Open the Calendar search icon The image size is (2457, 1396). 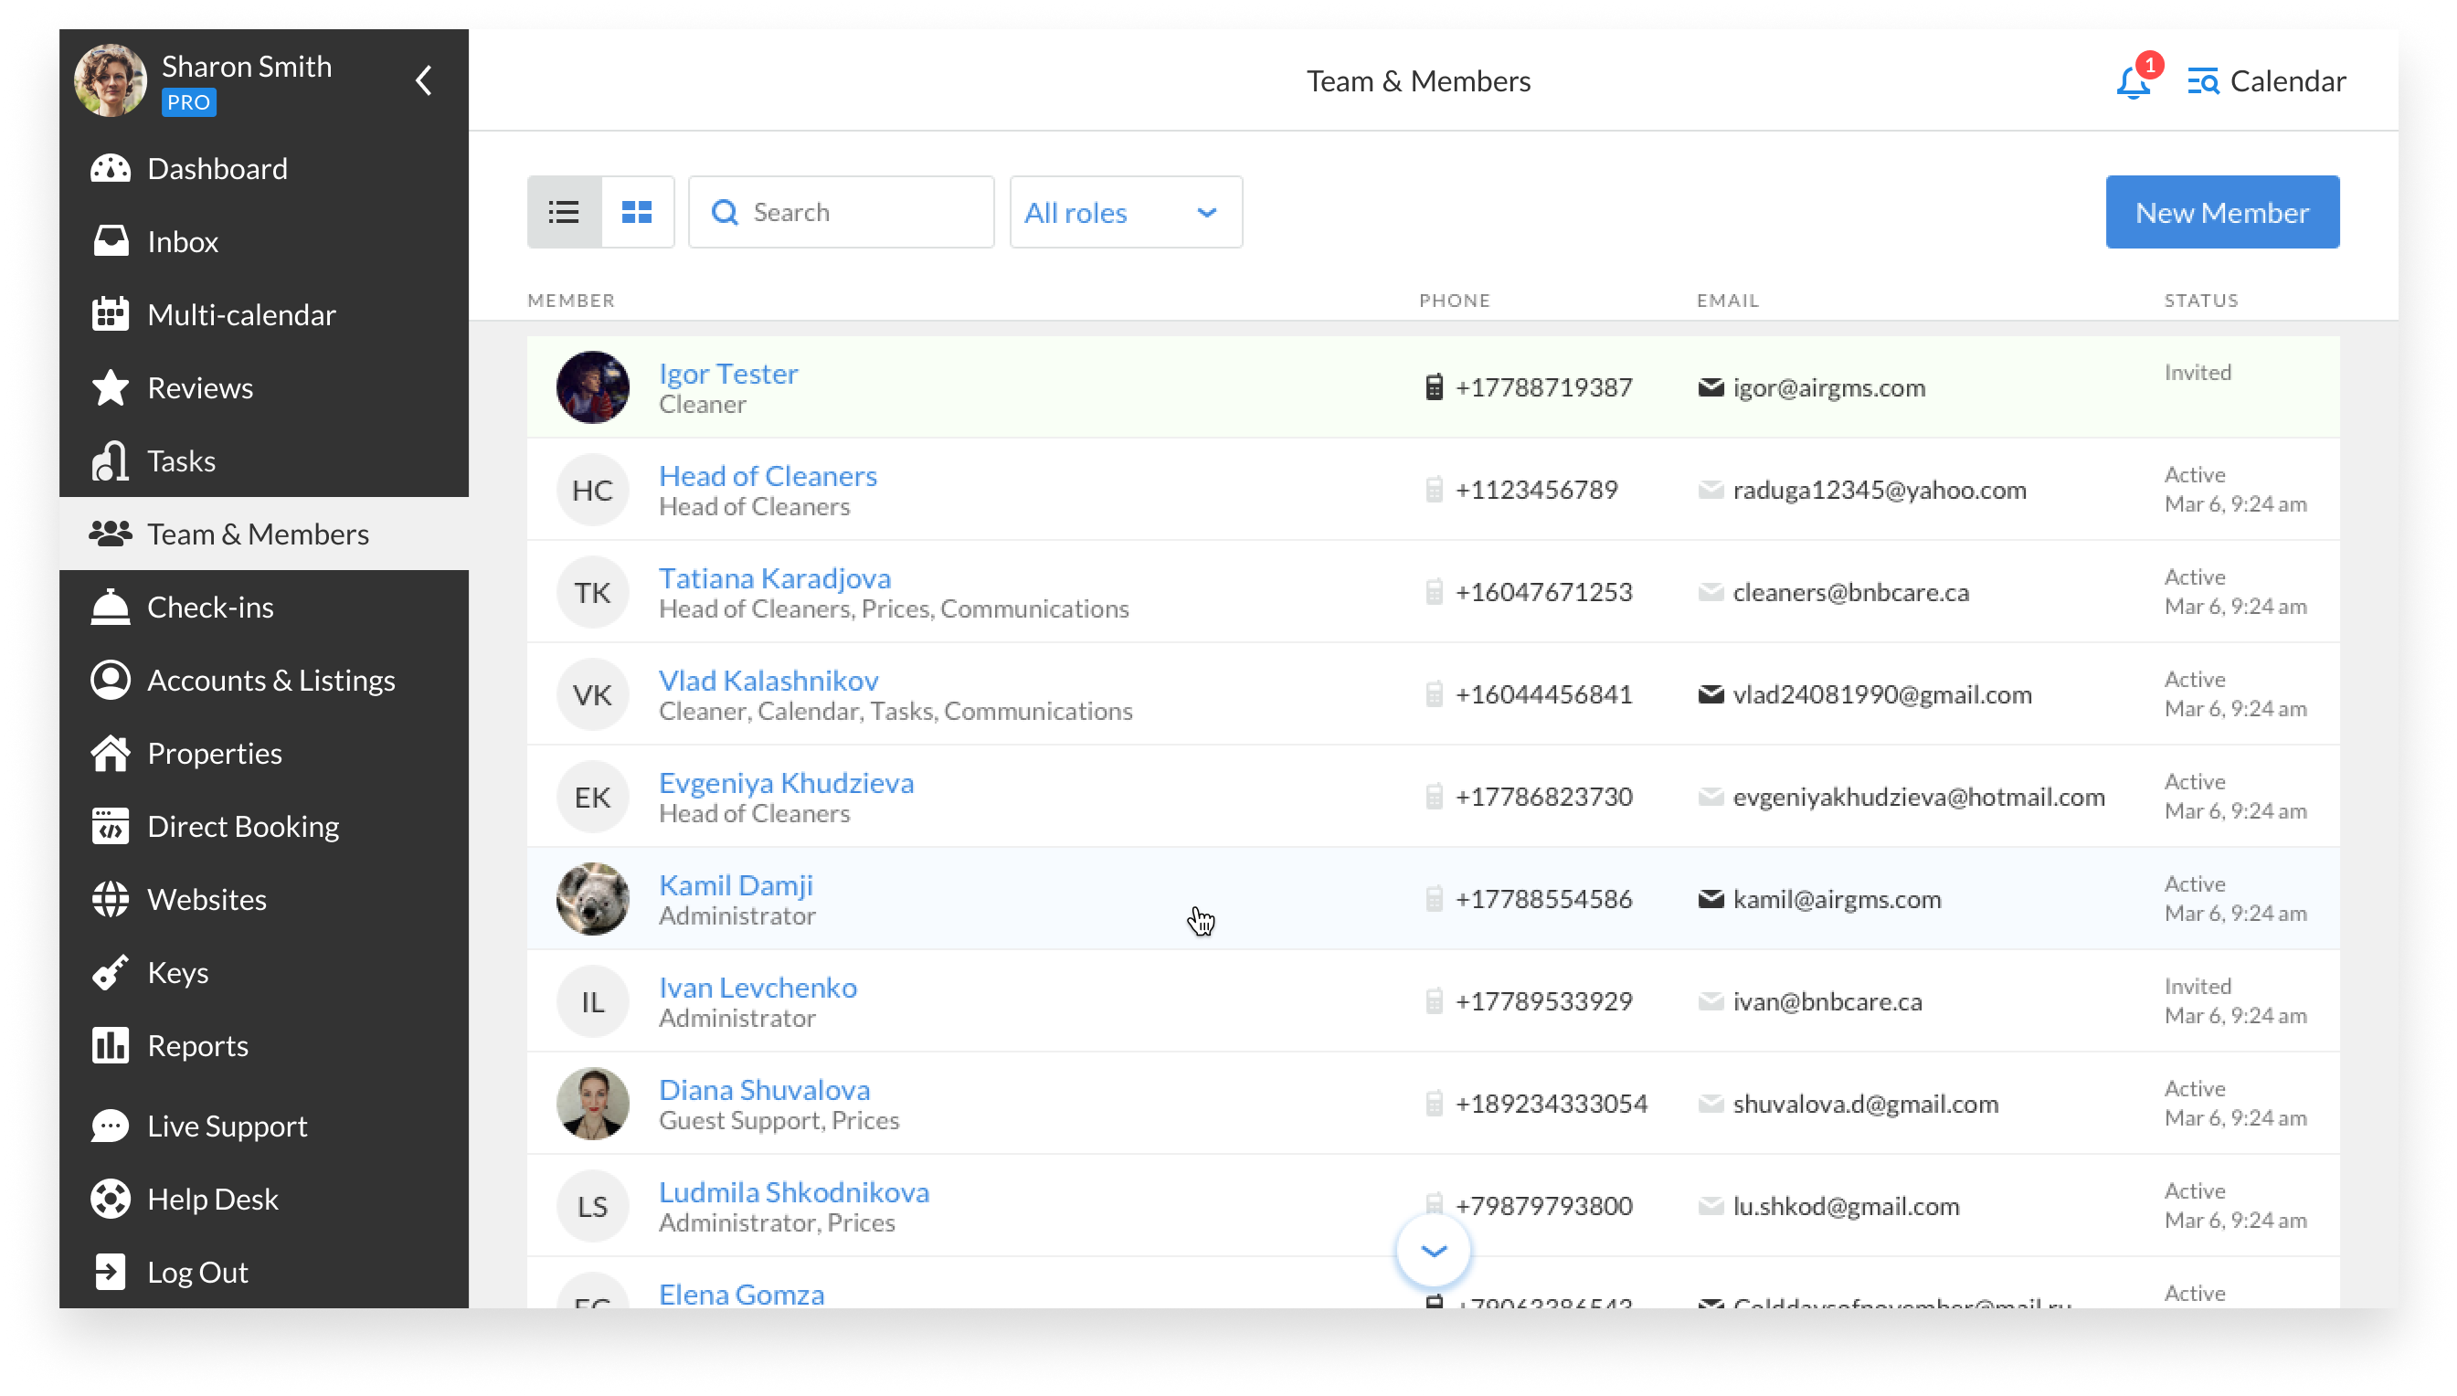coord(2203,81)
